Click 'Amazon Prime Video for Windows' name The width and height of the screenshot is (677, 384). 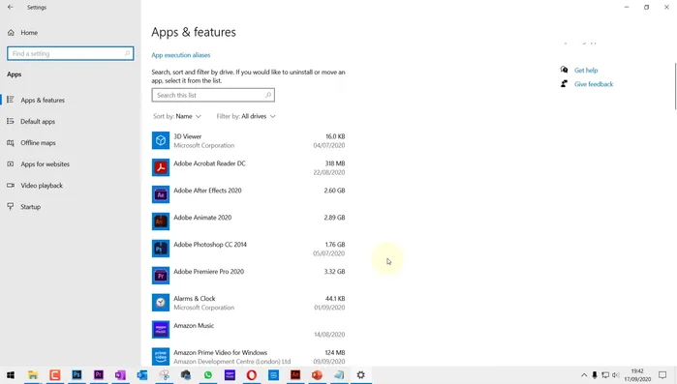220,352
